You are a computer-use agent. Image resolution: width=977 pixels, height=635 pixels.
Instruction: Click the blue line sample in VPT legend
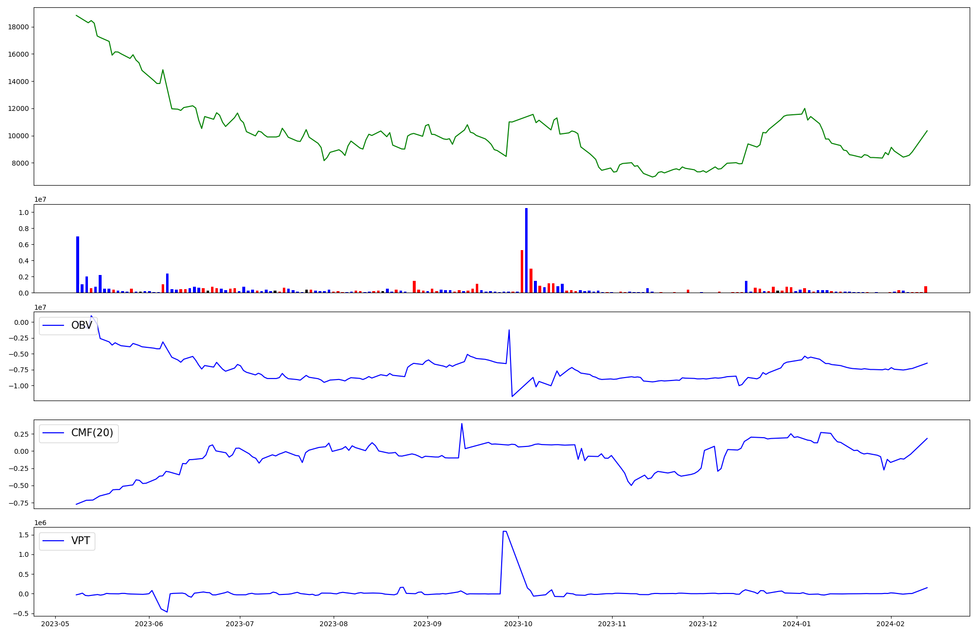click(x=54, y=541)
